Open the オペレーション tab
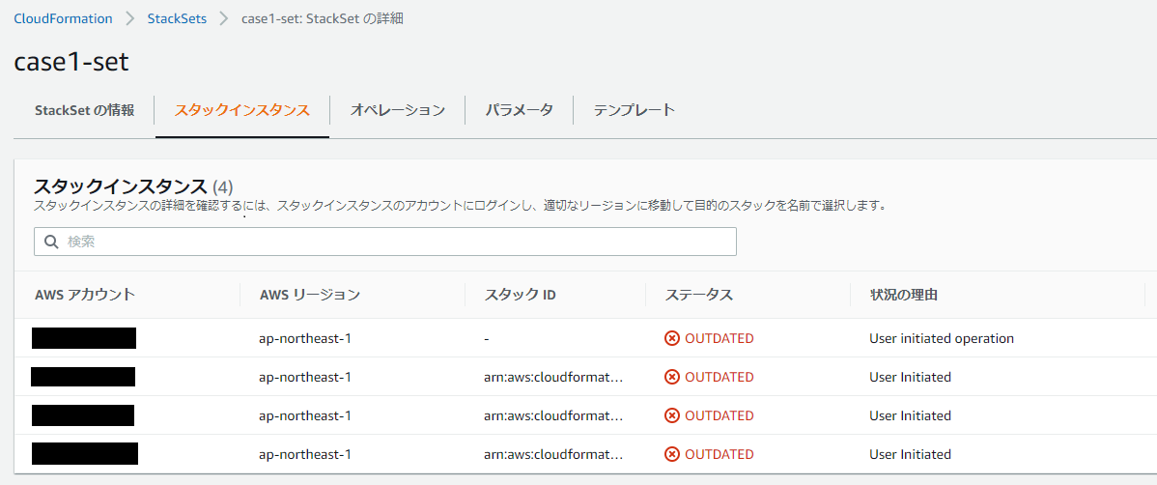The width and height of the screenshot is (1157, 485). coord(398,111)
